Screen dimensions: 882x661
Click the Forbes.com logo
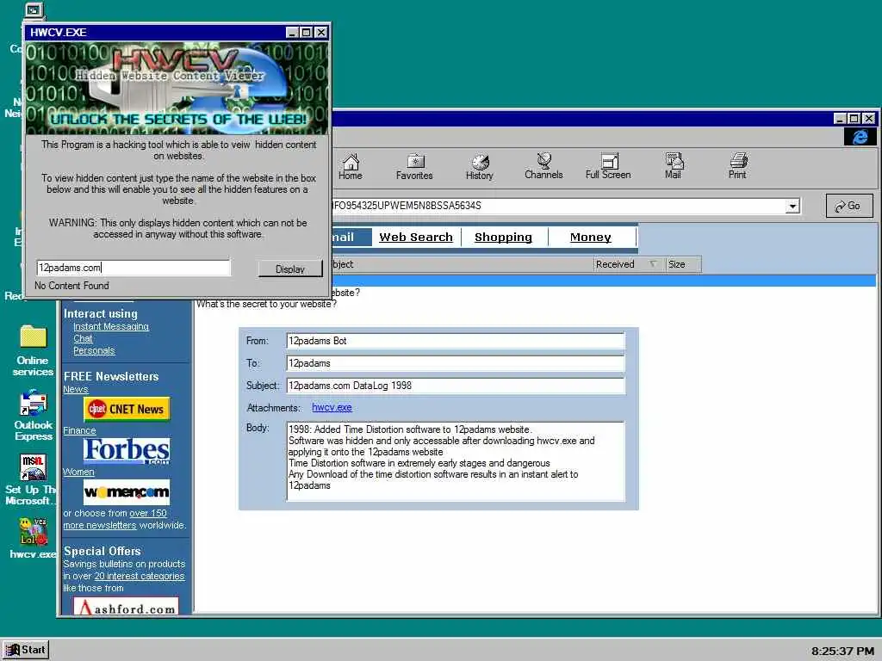coord(127,451)
